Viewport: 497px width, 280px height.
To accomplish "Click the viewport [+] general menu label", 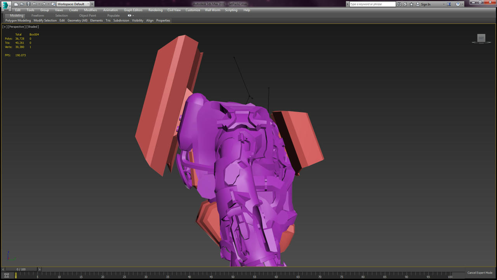I will 5,27.
